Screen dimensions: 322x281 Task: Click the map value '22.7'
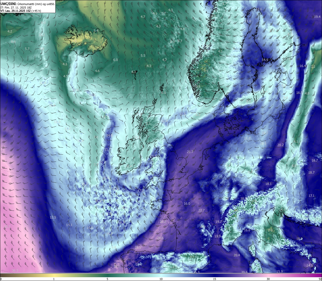(x=201, y=210)
